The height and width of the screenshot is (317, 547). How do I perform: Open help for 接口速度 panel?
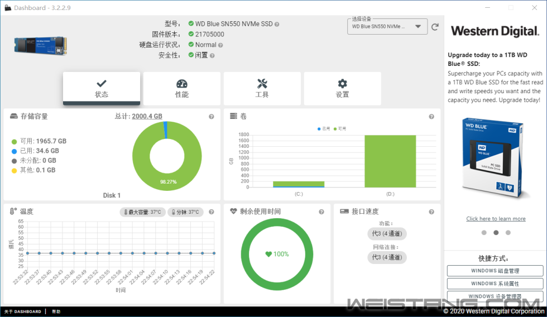coord(431,212)
